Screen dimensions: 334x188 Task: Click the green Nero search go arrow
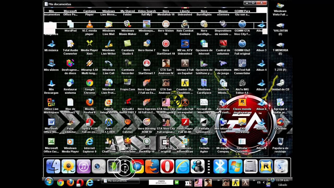click(x=177, y=182)
